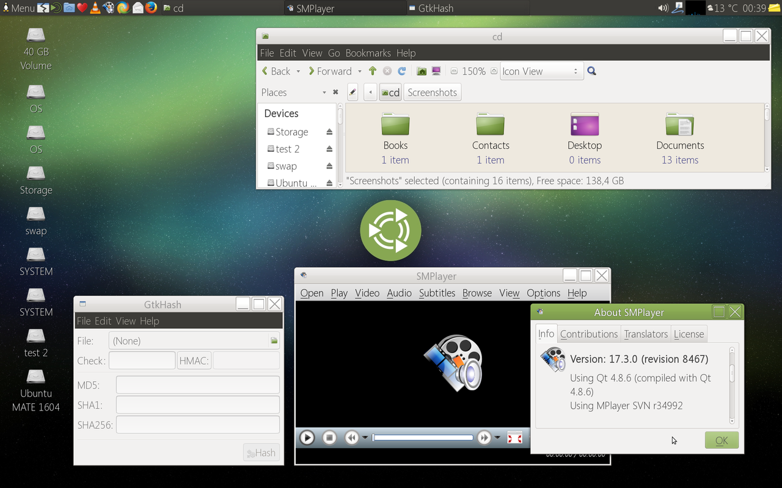Open the SMPlayer Play menu

pos(339,293)
